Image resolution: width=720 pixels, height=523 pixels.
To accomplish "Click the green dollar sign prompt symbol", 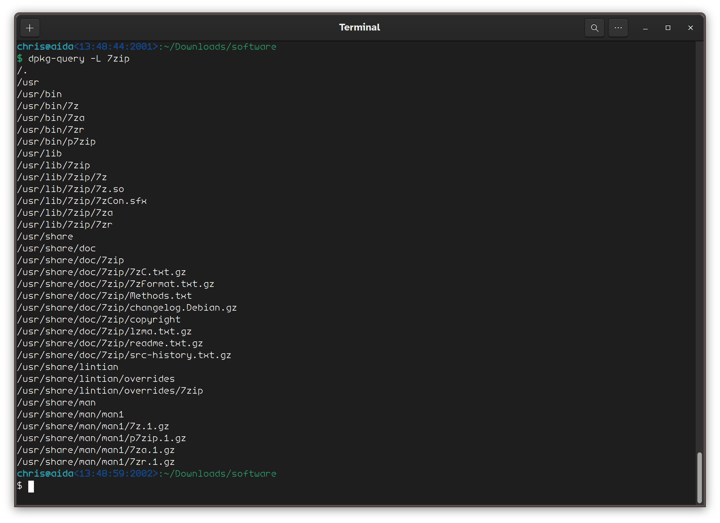I will (20, 486).
